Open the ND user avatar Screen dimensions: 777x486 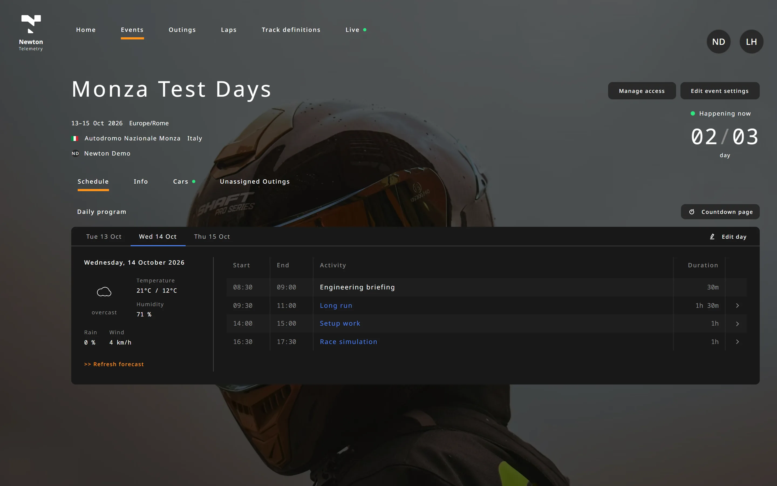pos(718,42)
